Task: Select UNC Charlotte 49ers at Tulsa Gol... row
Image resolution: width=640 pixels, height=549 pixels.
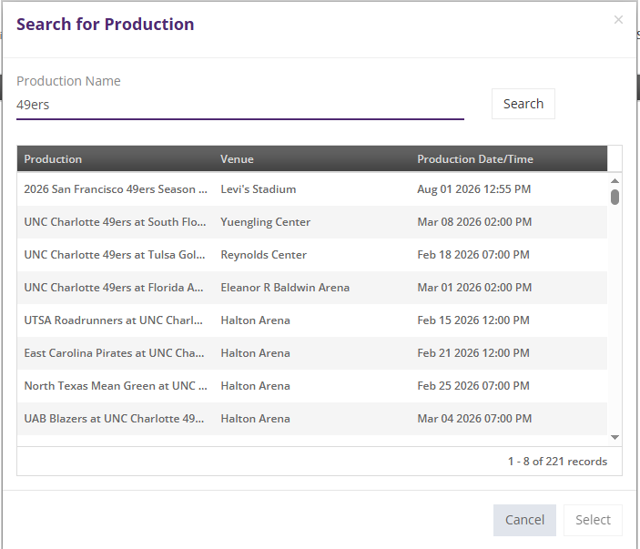Action: (x=312, y=255)
